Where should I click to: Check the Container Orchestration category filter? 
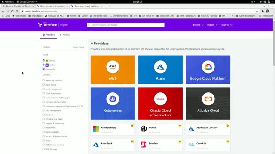tap(43, 102)
